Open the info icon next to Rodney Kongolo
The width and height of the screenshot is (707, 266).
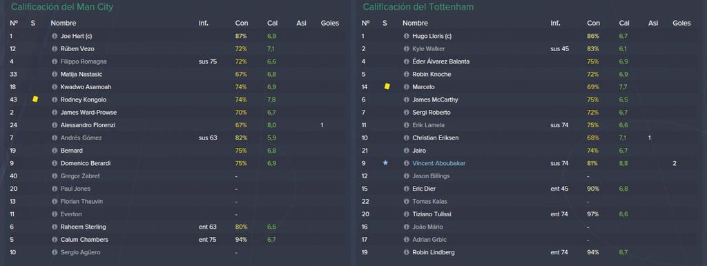click(x=55, y=99)
